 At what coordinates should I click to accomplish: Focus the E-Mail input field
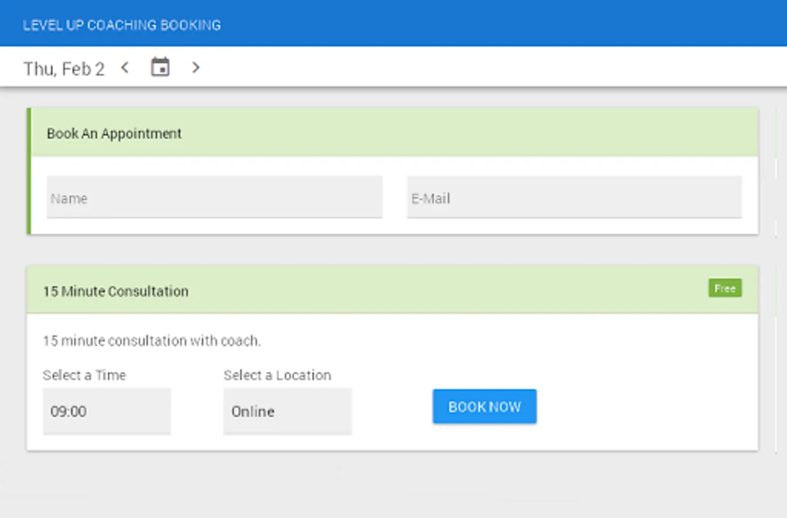tap(574, 198)
